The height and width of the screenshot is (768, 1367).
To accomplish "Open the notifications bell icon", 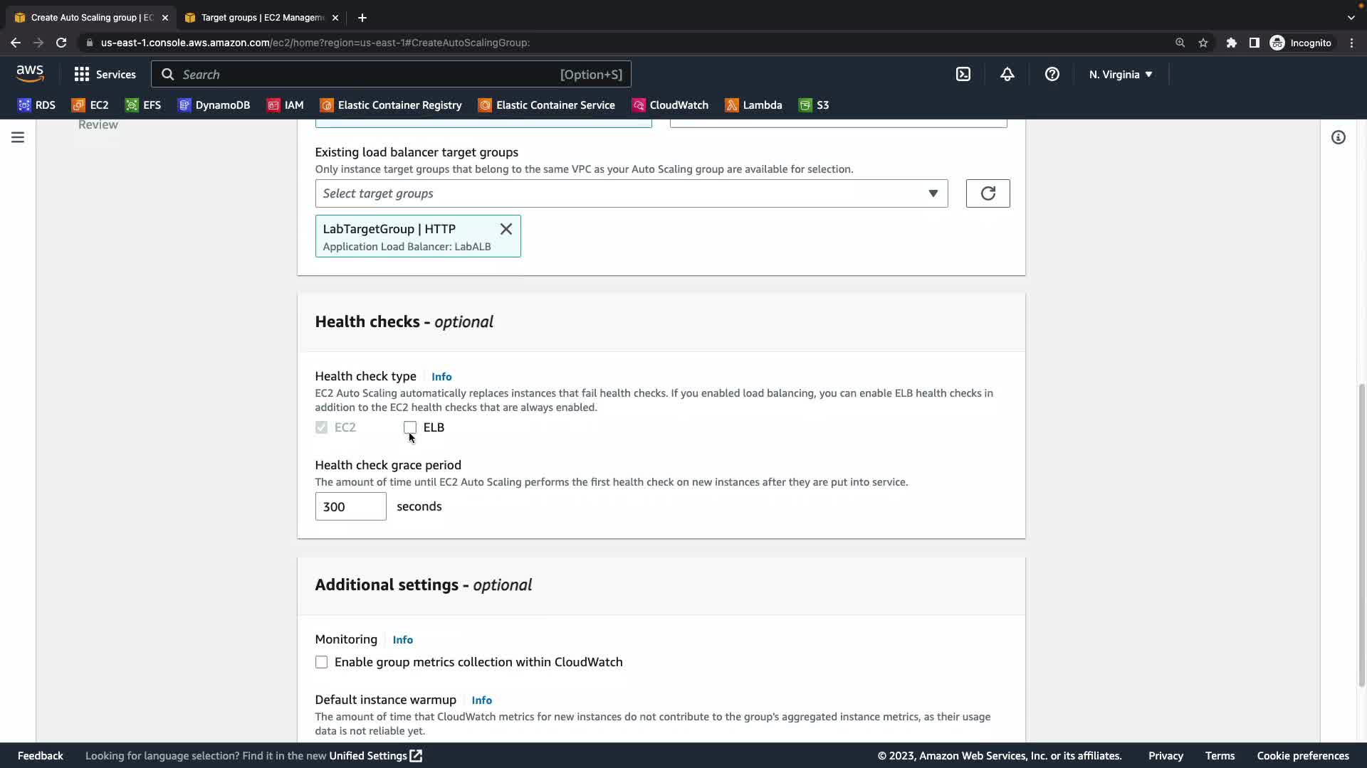I will click(1007, 74).
